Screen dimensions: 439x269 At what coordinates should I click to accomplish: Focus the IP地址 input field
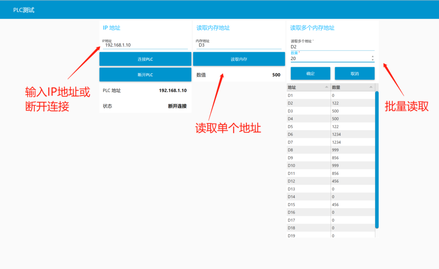145,45
